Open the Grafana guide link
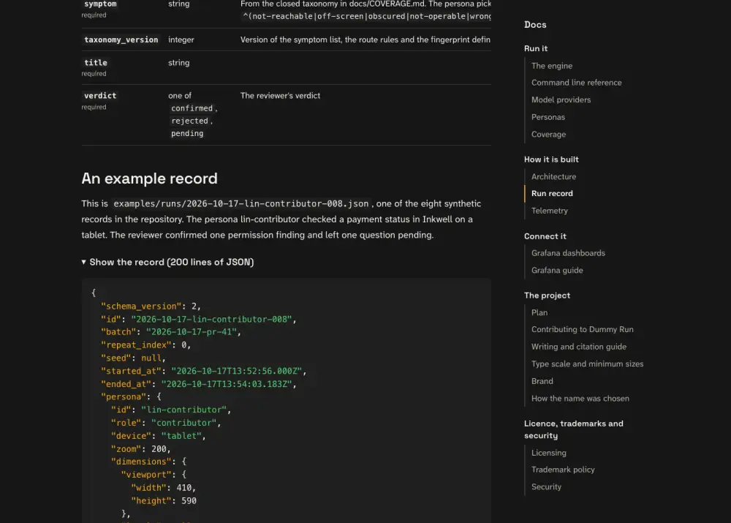Image resolution: width=731 pixels, height=523 pixels. click(556, 271)
